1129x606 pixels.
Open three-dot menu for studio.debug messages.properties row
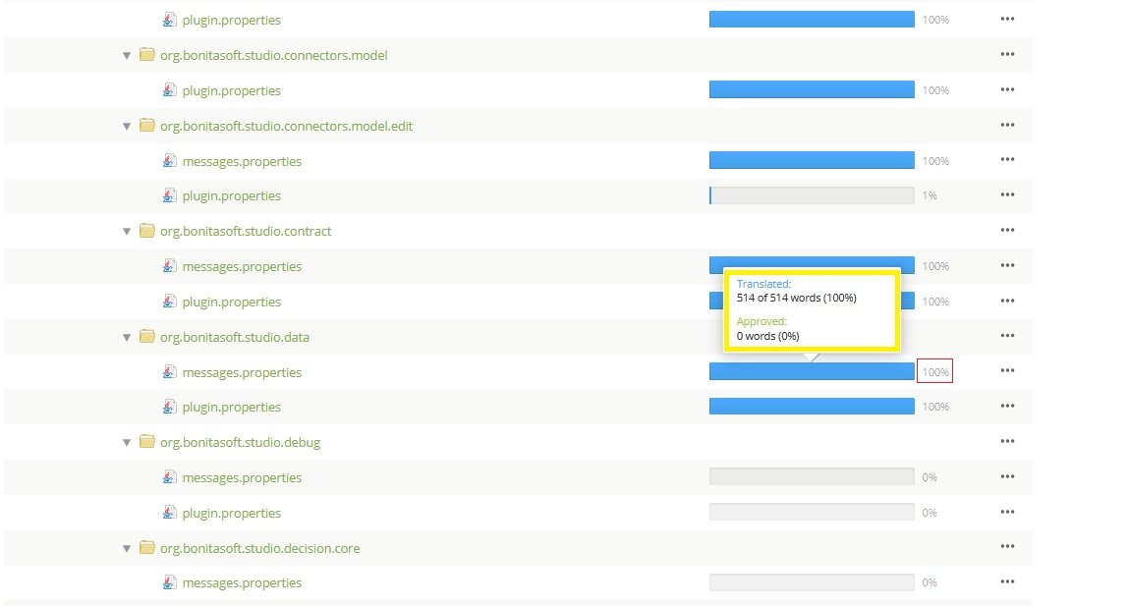(1007, 475)
